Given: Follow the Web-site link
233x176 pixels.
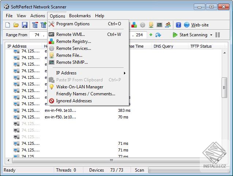Looking at the screenshot, I should point(200,25).
